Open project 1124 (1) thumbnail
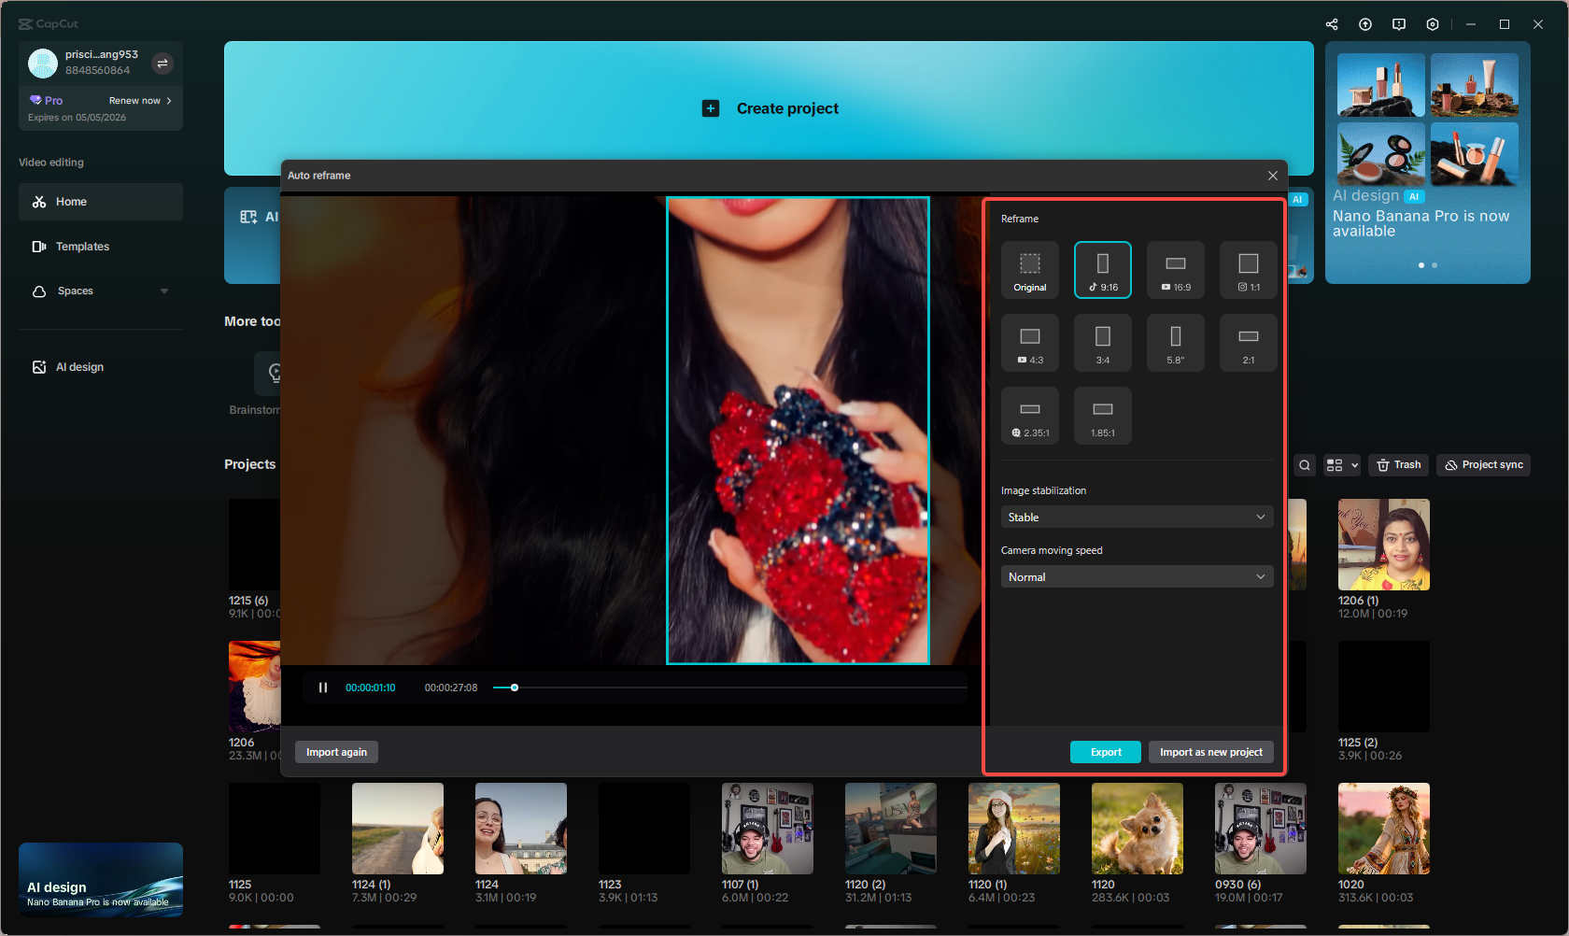1569x936 pixels. (398, 829)
